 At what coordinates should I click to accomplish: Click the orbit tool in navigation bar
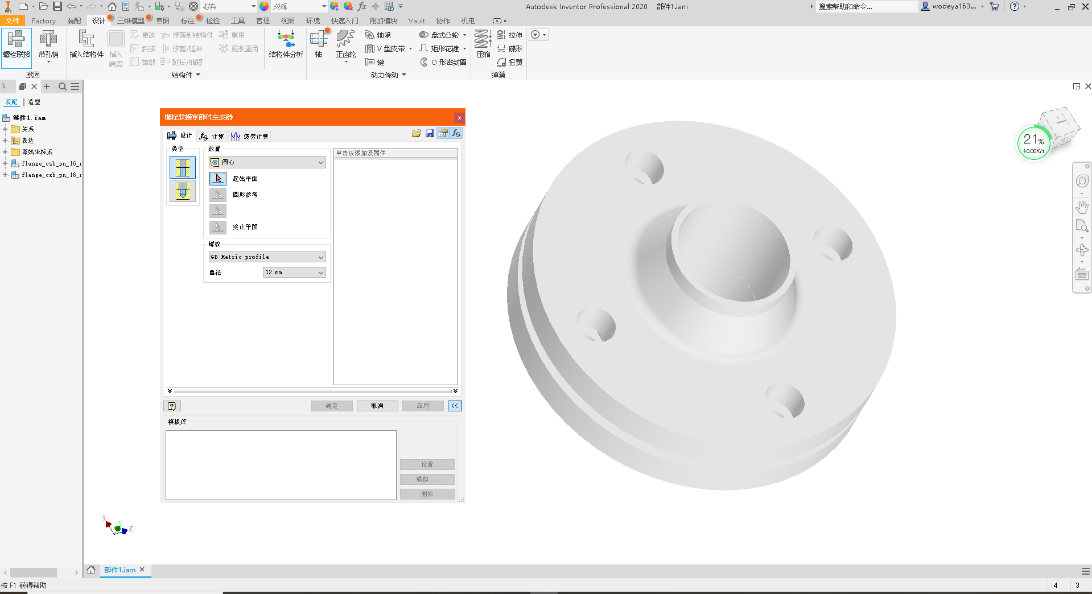coord(1082,249)
